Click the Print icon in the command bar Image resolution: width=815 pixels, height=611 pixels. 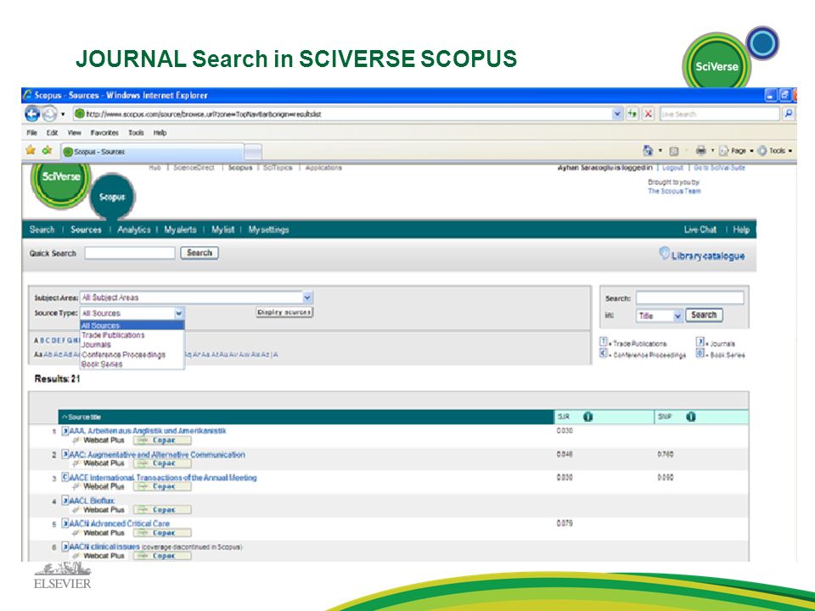700,151
